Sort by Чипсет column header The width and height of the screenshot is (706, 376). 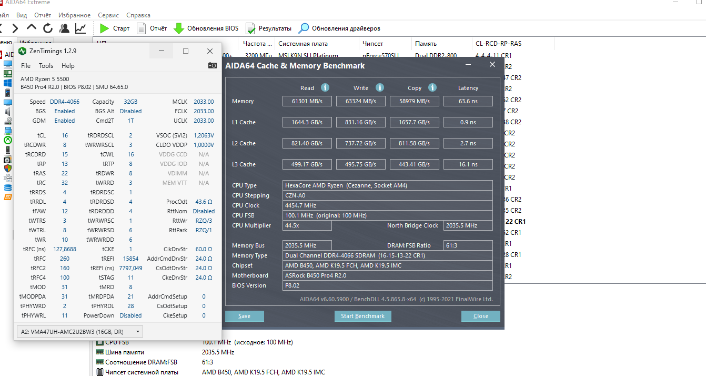385,44
